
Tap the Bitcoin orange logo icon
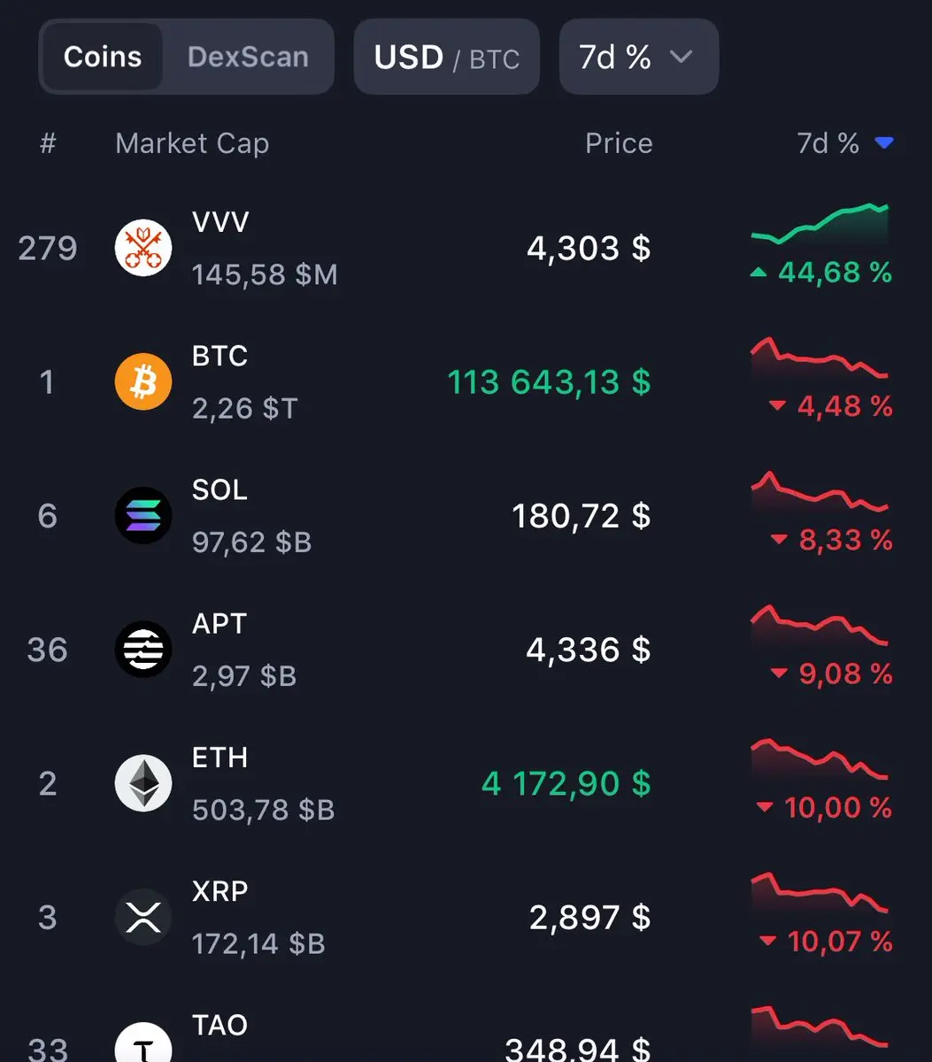[x=143, y=381]
